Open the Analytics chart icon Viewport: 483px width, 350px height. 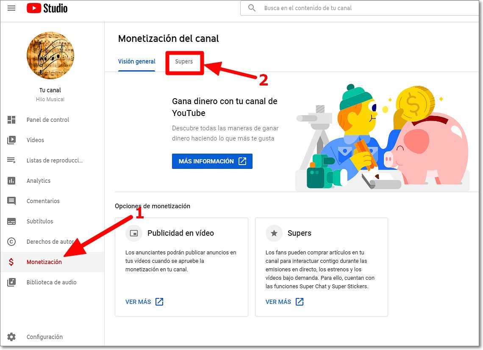pyautogui.click(x=11, y=181)
